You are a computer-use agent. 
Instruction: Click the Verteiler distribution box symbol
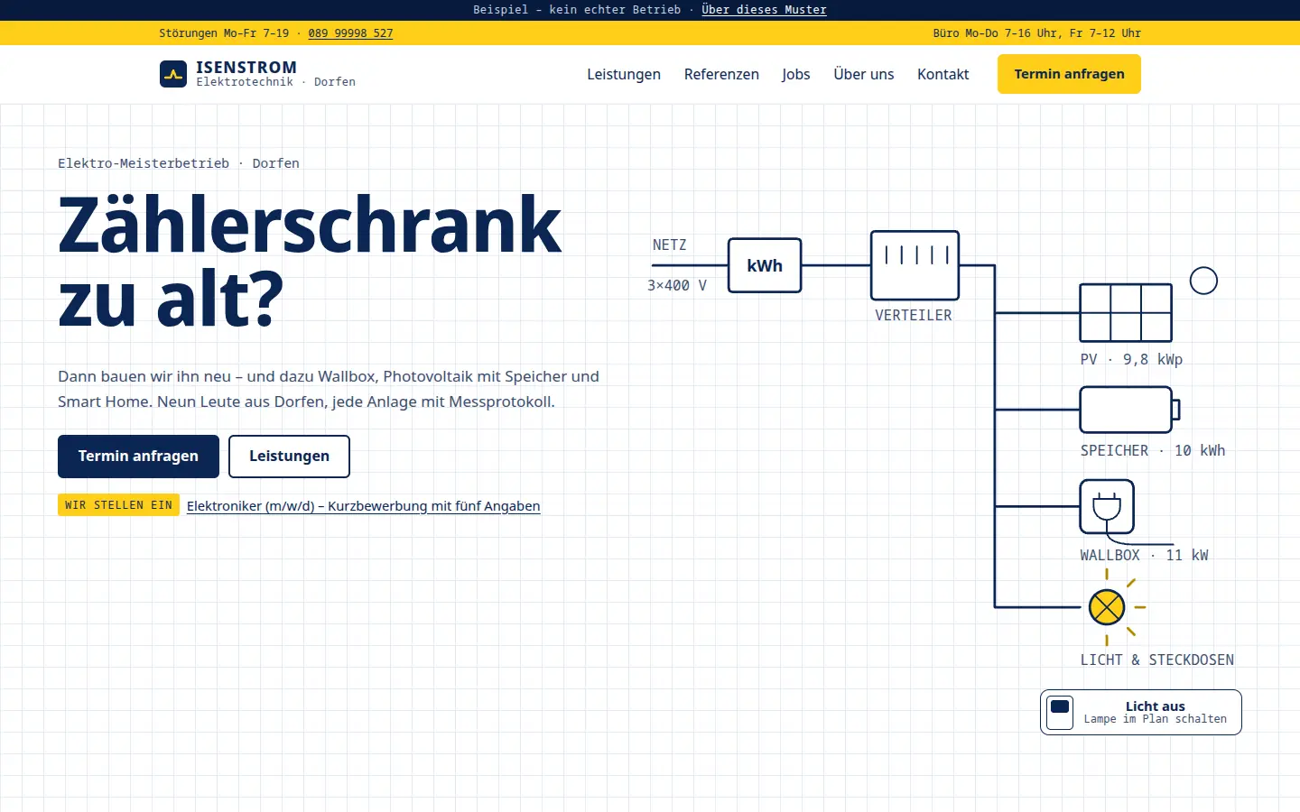point(915,265)
